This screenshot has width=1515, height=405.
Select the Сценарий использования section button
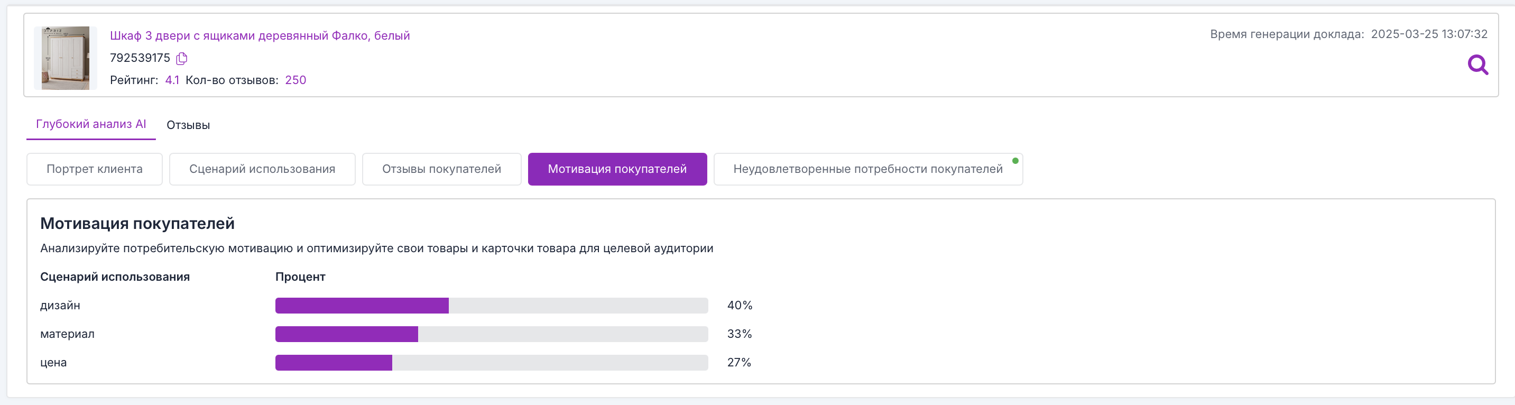pyautogui.click(x=262, y=169)
